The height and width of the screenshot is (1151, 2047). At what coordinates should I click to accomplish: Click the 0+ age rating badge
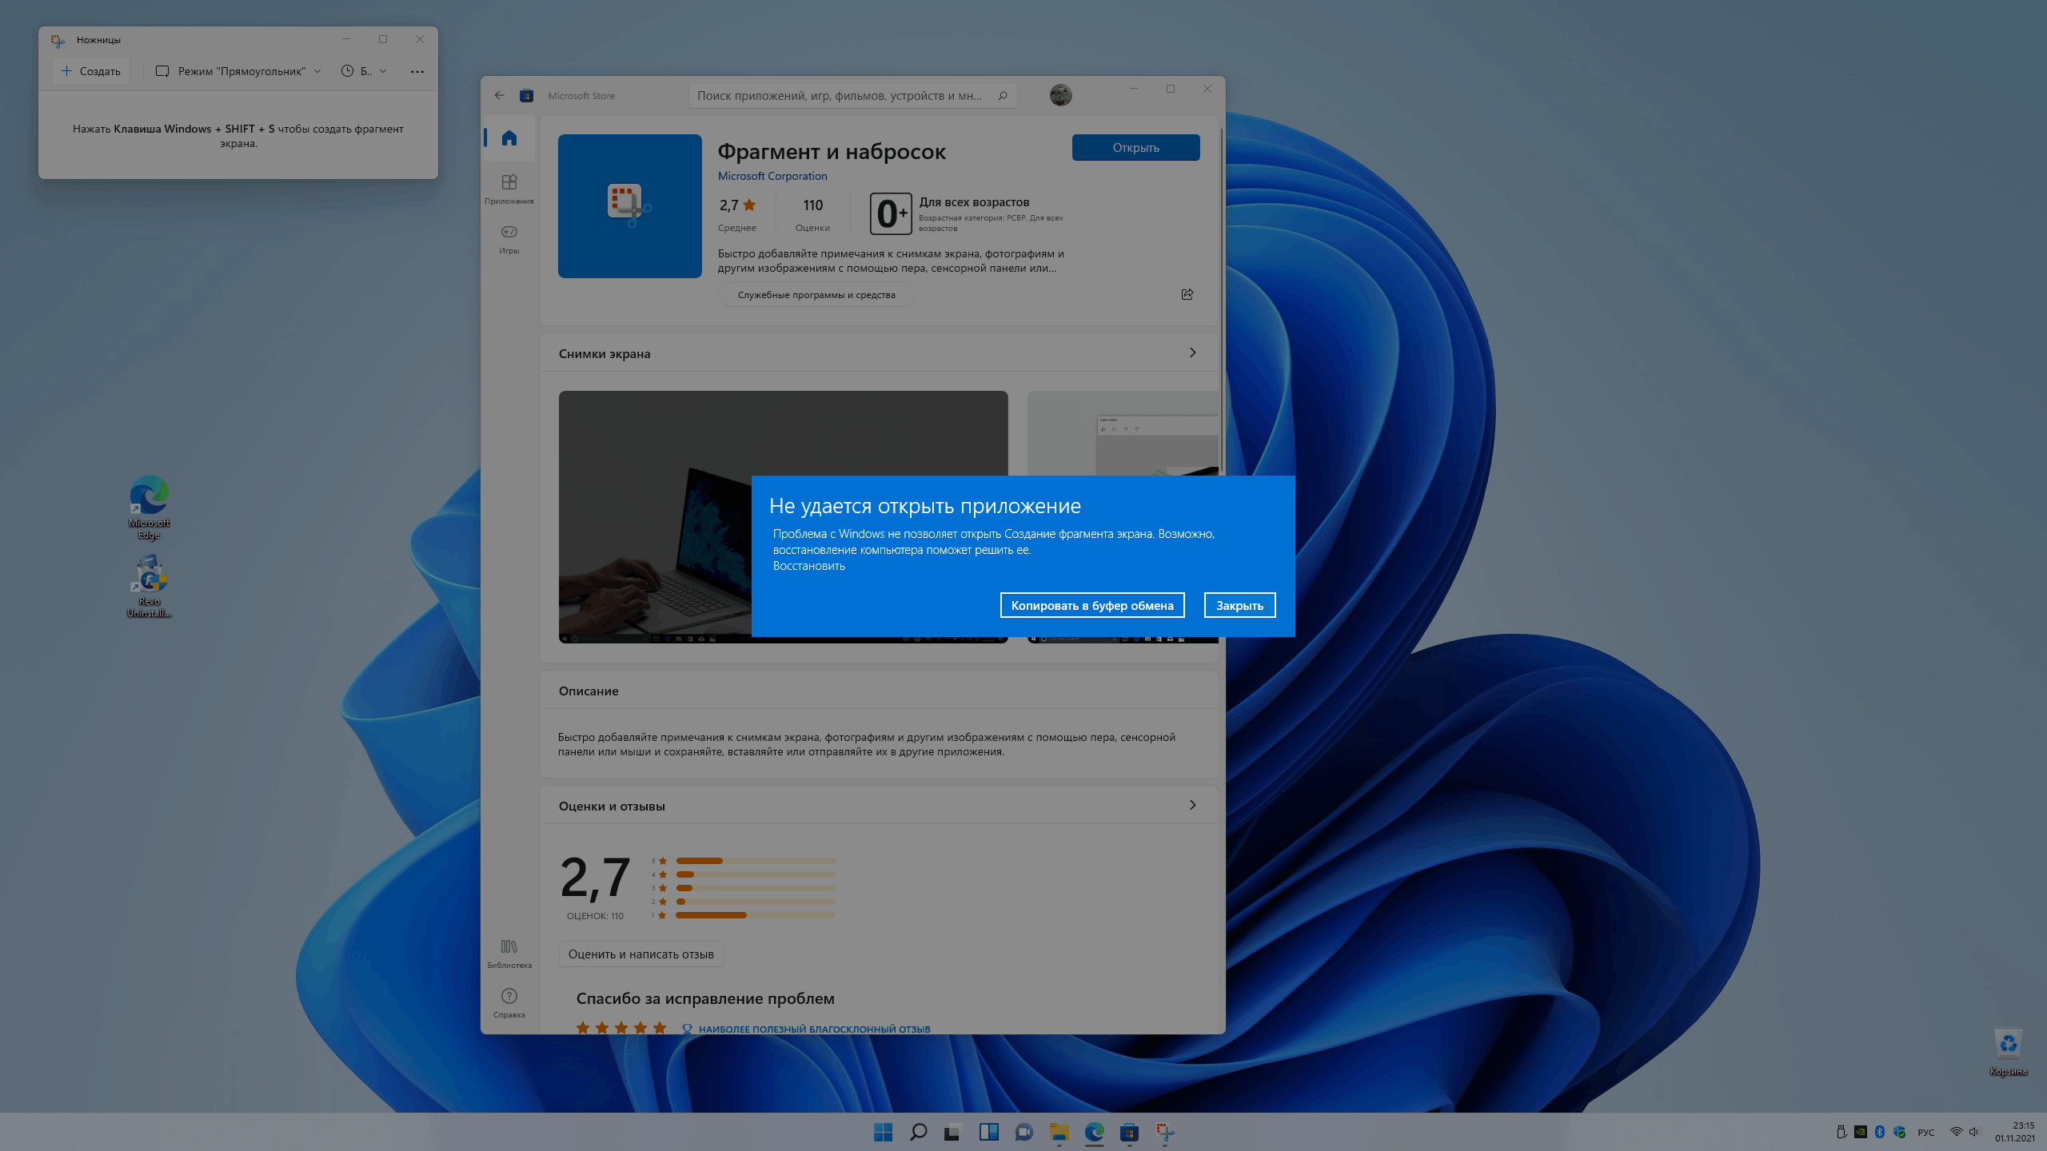click(x=891, y=213)
